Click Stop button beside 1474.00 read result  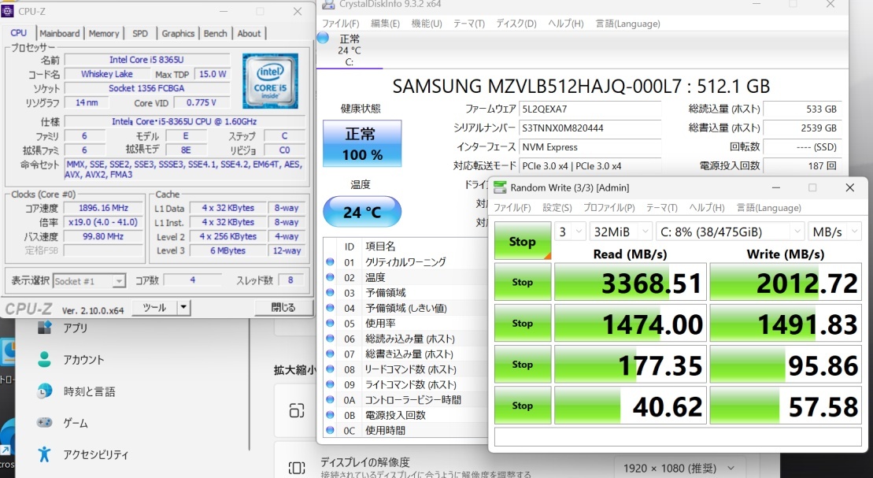522,323
